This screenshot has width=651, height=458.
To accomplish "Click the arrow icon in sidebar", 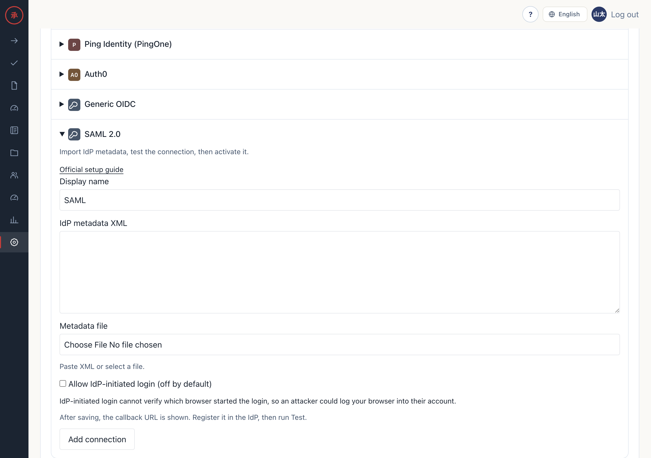I will pyautogui.click(x=14, y=41).
